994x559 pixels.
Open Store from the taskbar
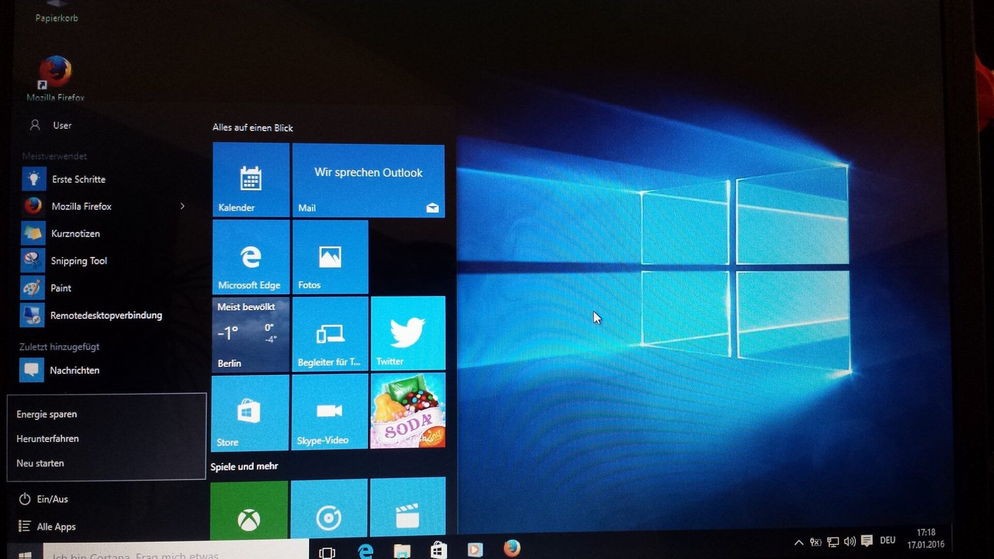click(x=438, y=550)
